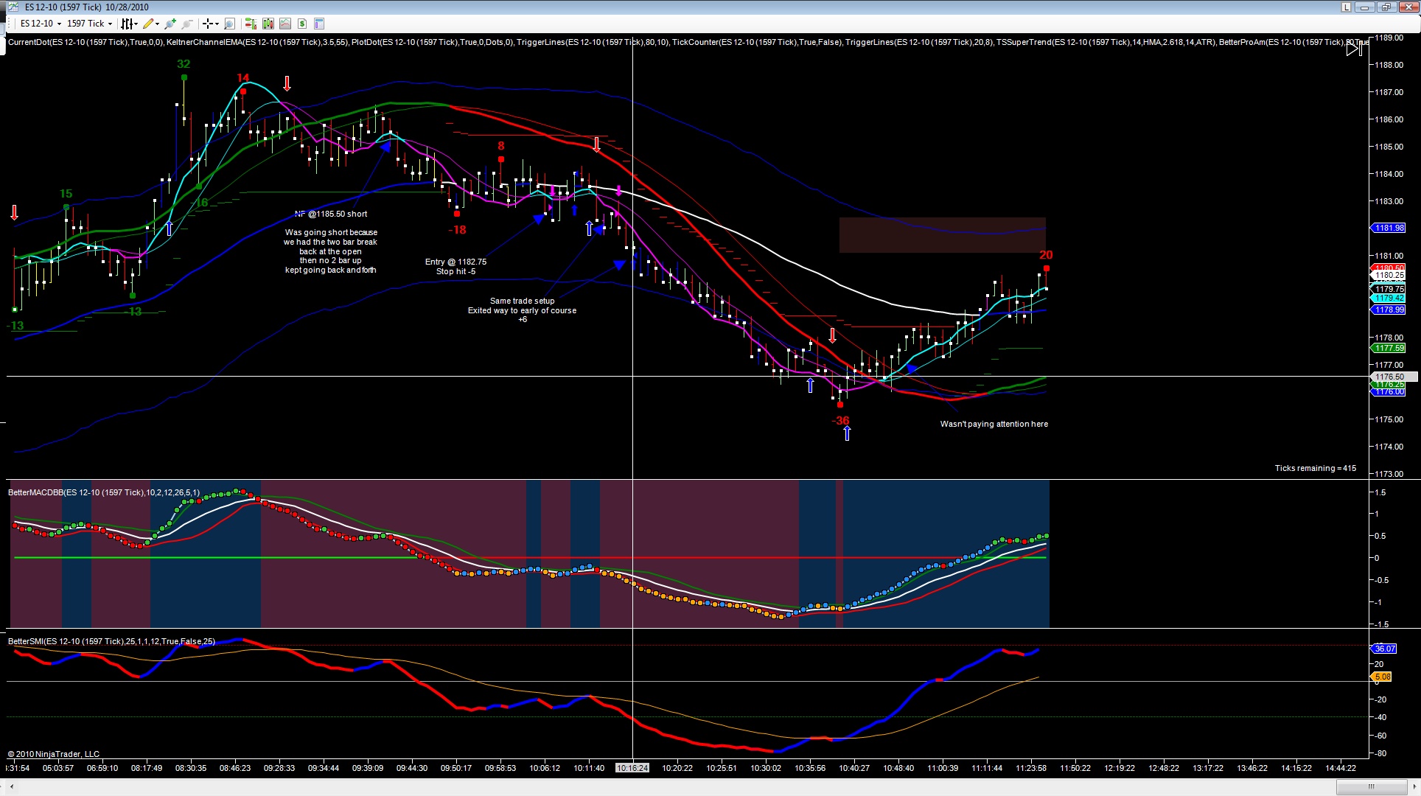Open the chart properties icon
Viewport: 1421px width, 796px height.
319,24
